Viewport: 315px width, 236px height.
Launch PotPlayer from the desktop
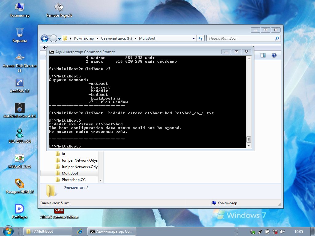19,209
